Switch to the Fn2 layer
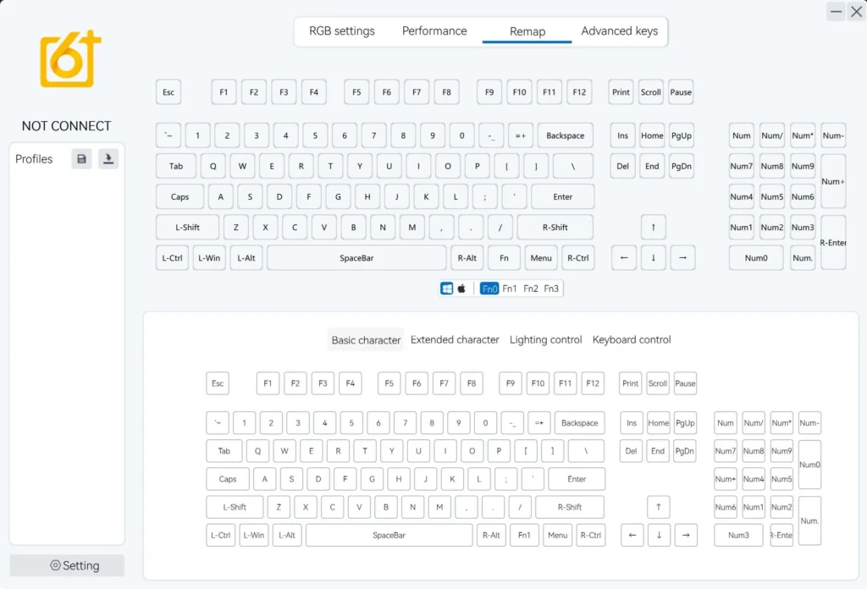This screenshot has height=589, width=867. (x=530, y=289)
